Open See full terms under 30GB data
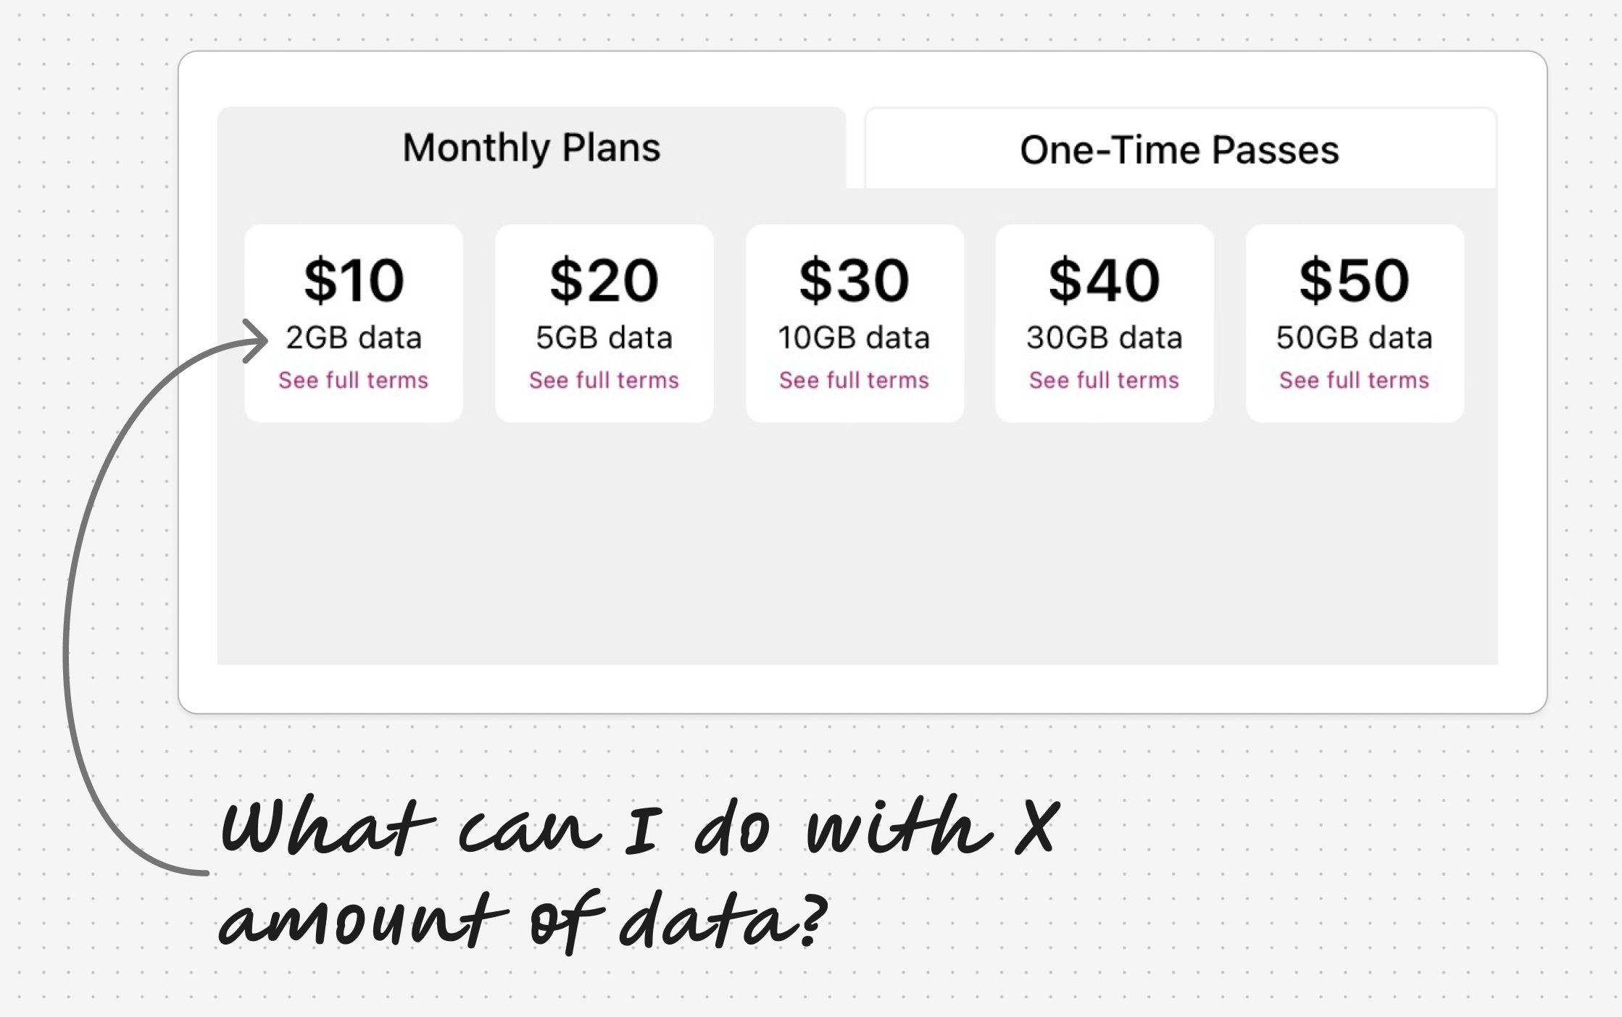 pyautogui.click(x=1104, y=380)
